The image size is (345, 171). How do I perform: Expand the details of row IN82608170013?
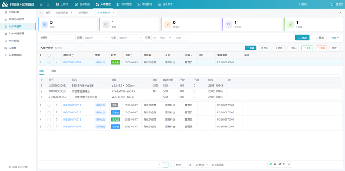pyautogui.click(x=57, y=112)
